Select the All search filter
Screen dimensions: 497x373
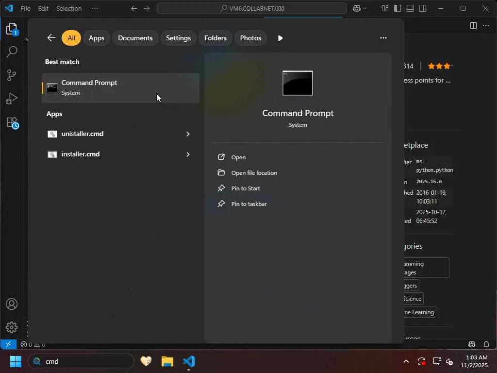click(71, 38)
